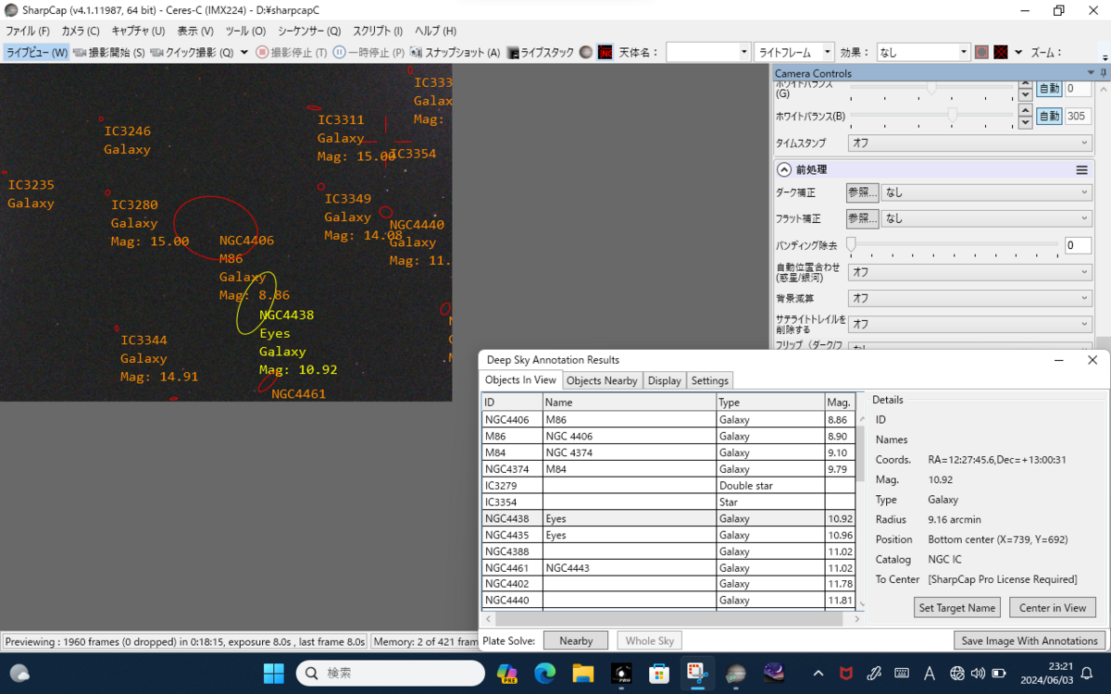Click the Save Image With Annotations button

(1030, 640)
